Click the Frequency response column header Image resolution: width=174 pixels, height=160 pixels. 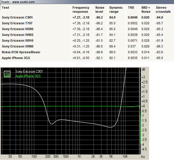tap(81, 10)
